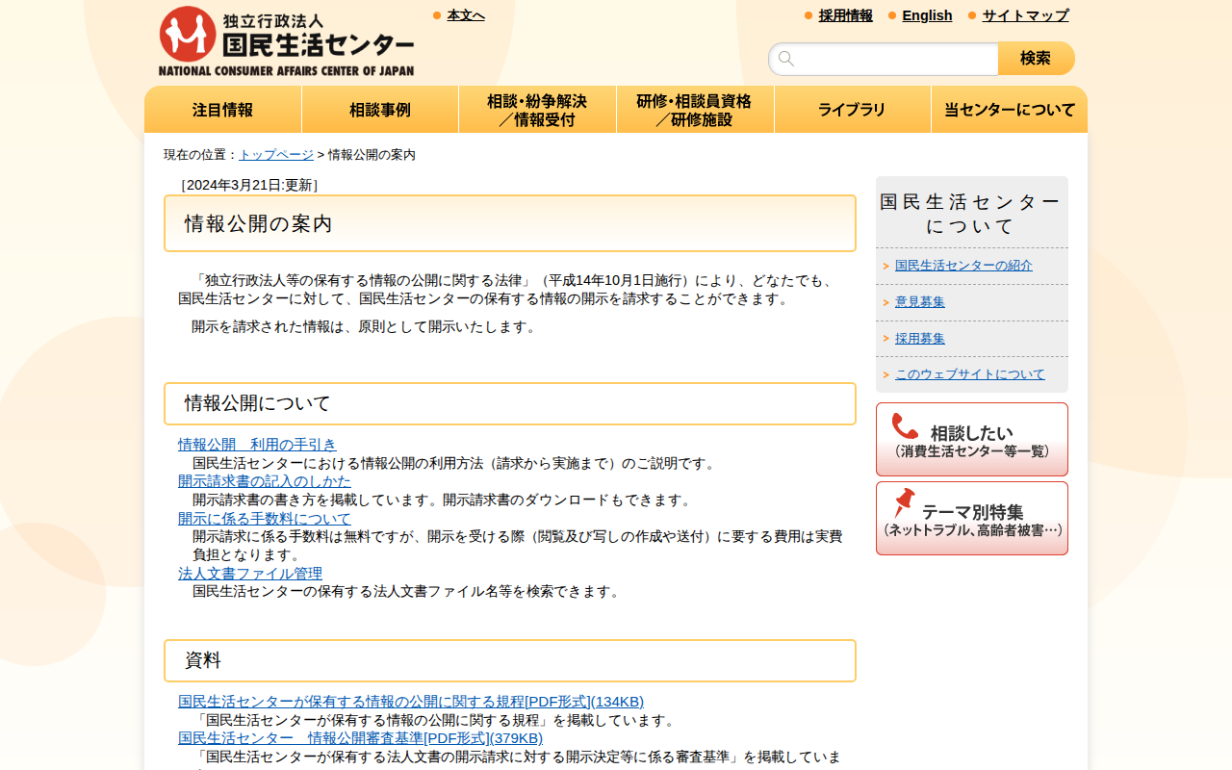Viewport: 1232px width, 770px height.
Task: Open 法人文書ファイル管理 link
Action: (250, 574)
